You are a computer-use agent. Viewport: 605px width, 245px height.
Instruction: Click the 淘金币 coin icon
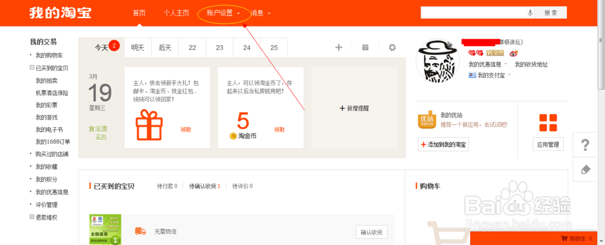point(233,136)
